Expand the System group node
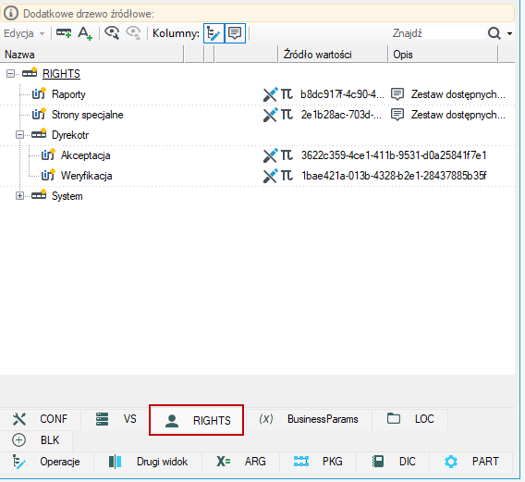The image size is (525, 482). pyautogui.click(x=19, y=196)
